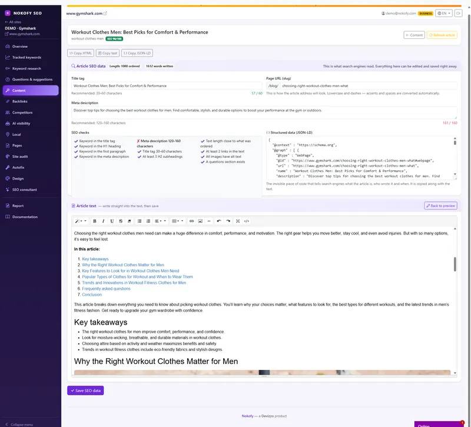471x427 pixels.
Task: Redo the last undone edit
Action: 228,221
